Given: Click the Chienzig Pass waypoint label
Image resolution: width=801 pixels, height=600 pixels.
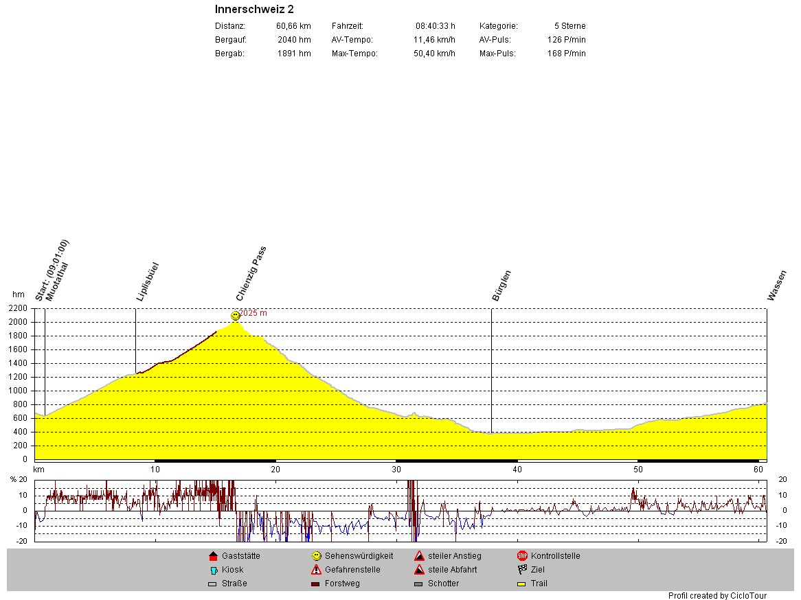Looking at the screenshot, I should (251, 274).
